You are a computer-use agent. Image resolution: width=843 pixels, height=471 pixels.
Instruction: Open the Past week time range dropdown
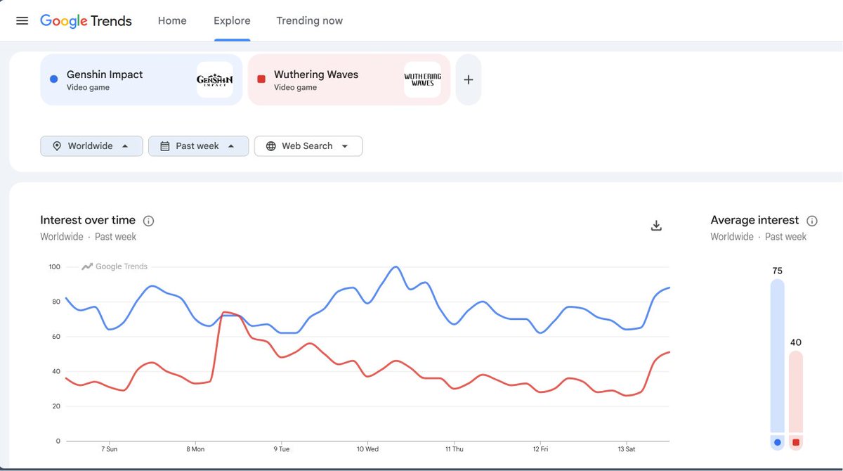pos(198,146)
